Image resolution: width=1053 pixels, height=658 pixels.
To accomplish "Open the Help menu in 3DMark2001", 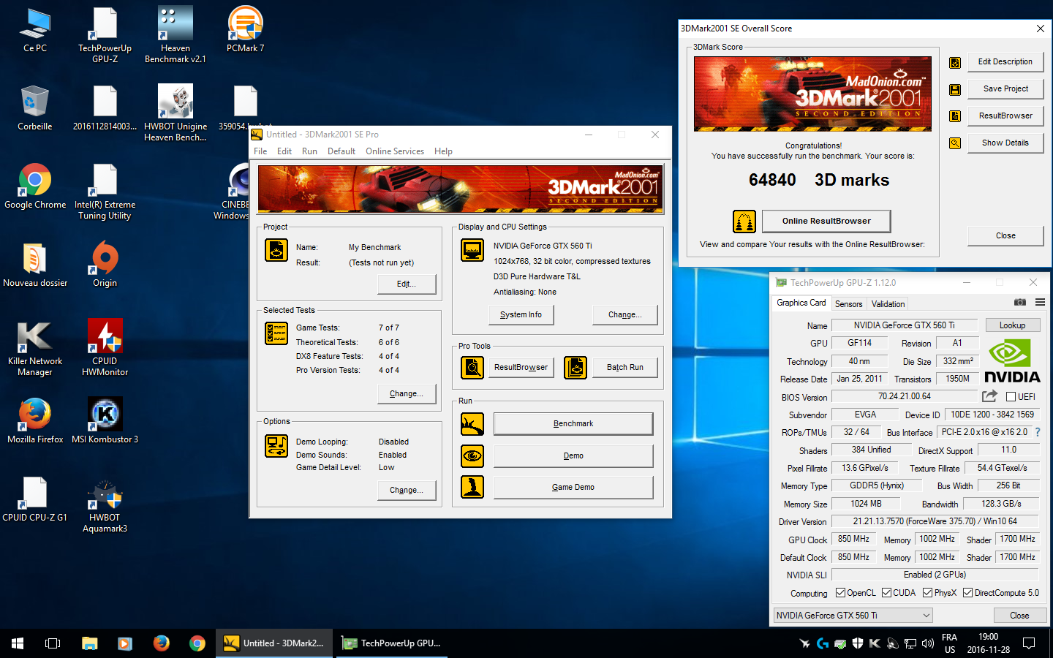I will 443,151.
